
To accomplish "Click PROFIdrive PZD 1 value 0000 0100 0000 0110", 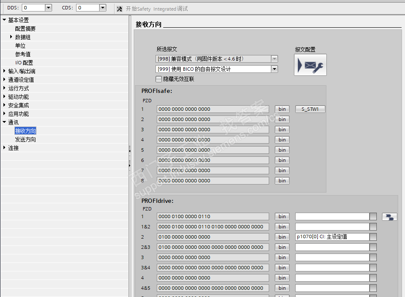I will click(213, 216).
